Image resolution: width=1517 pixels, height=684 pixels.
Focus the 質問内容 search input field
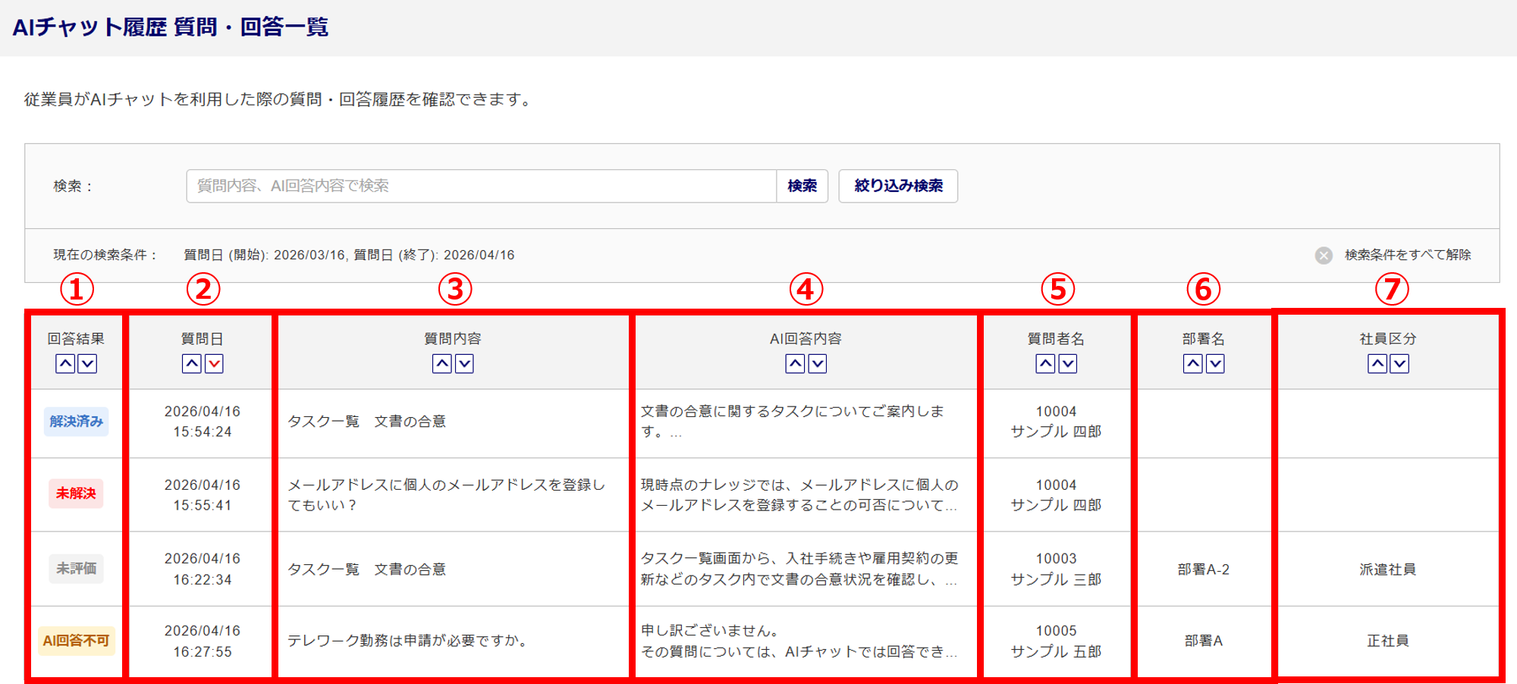(481, 186)
